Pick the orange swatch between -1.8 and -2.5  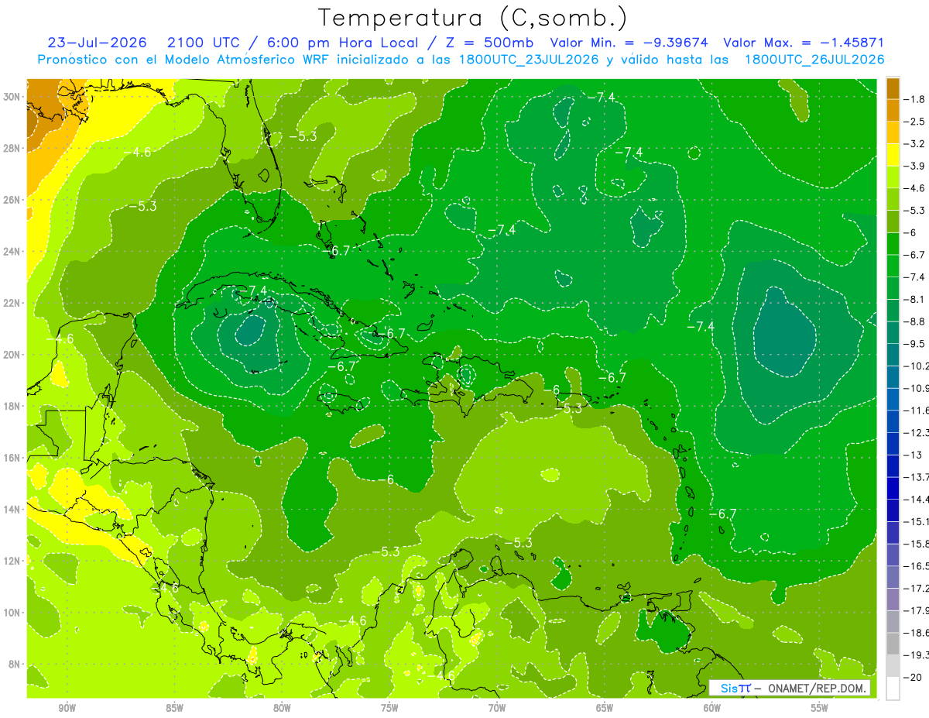click(893, 110)
